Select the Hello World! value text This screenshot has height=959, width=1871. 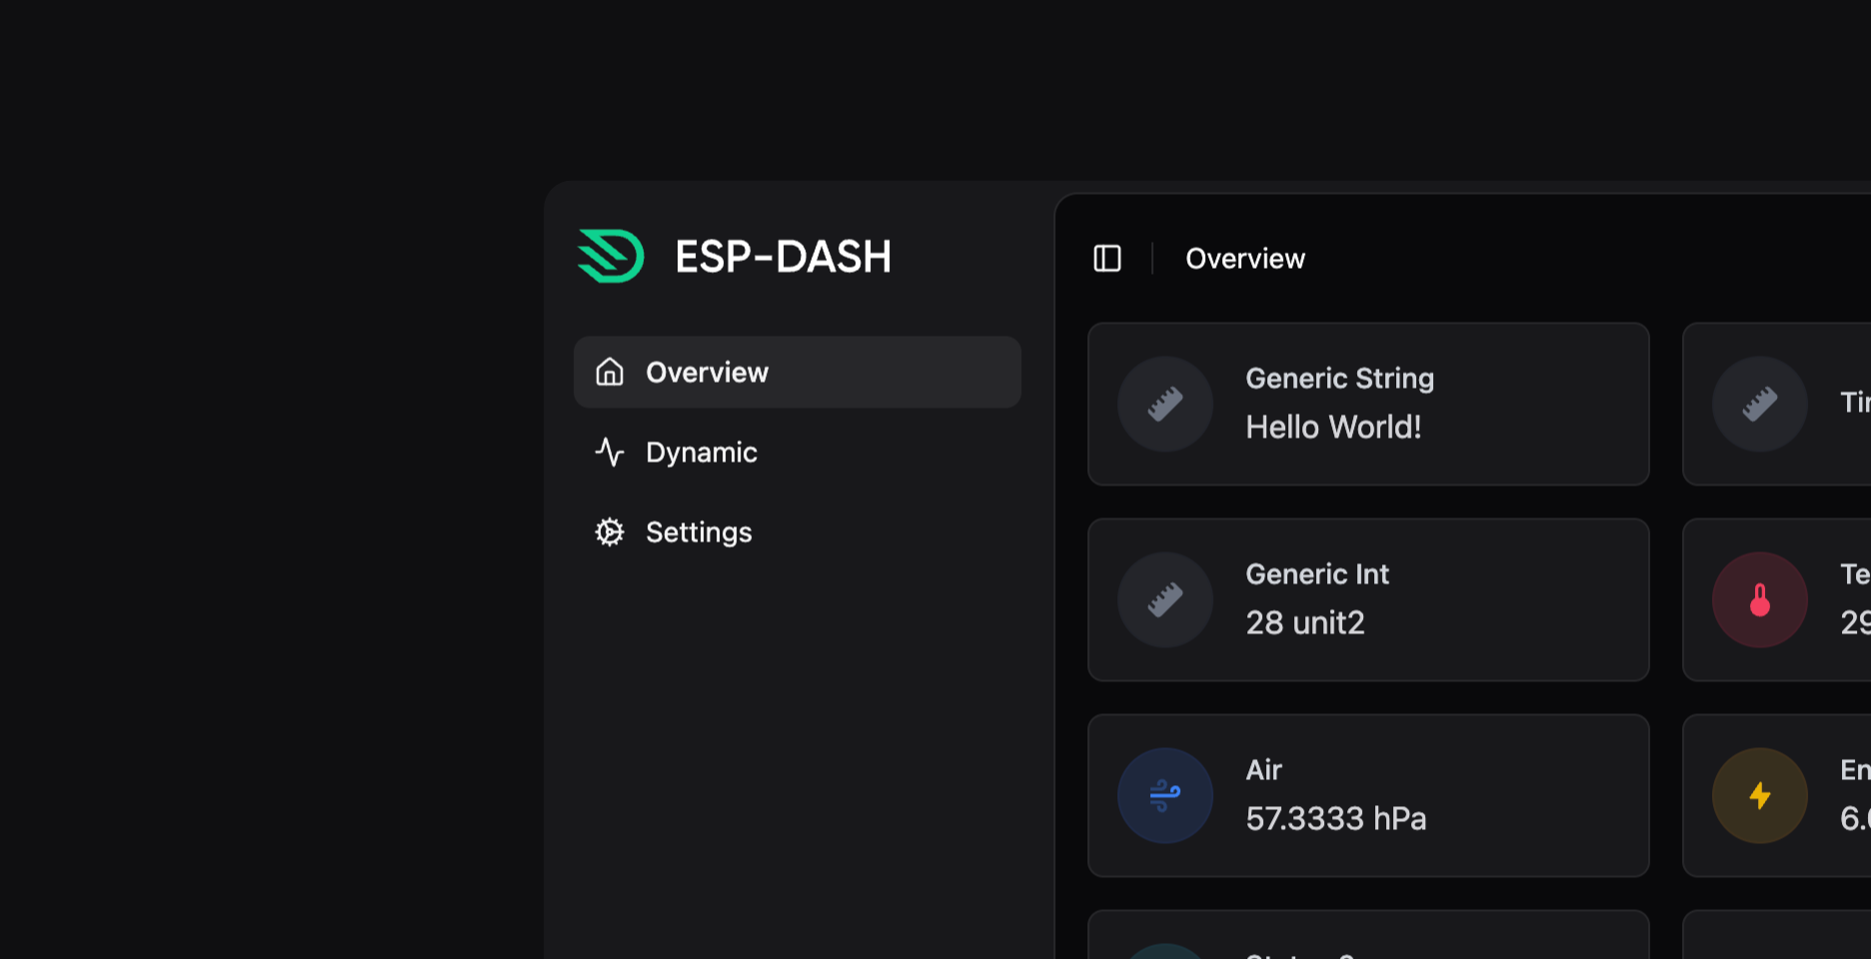tap(1333, 428)
